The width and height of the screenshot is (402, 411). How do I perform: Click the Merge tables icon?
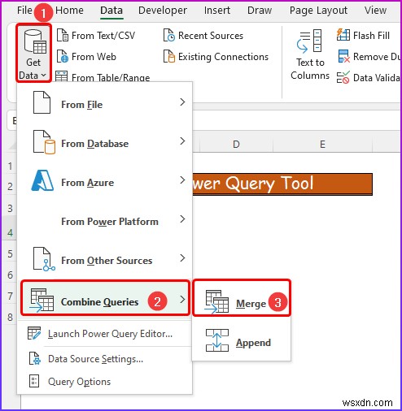tap(216, 302)
